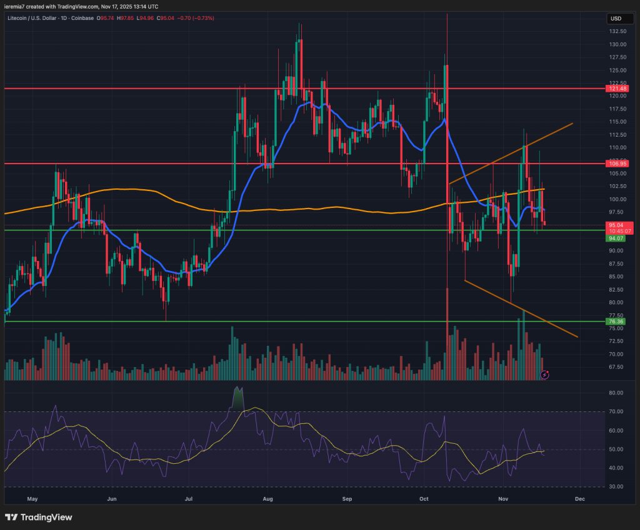Click the current price label showing 95.04
The image size is (640, 530).
(x=616, y=225)
